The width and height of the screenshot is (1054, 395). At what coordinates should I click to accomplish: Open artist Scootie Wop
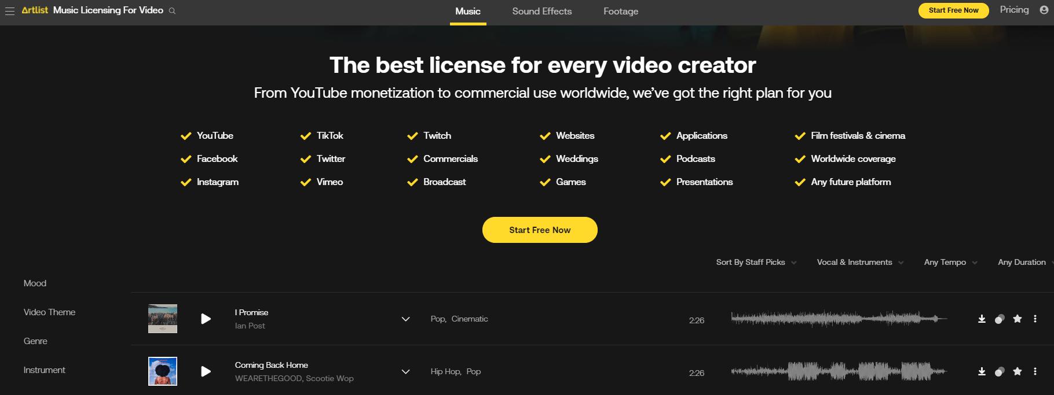tap(330, 378)
